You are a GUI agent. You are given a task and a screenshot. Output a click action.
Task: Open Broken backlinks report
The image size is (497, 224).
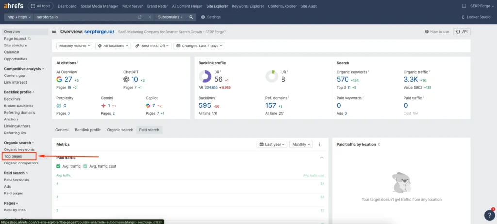[x=18, y=106]
